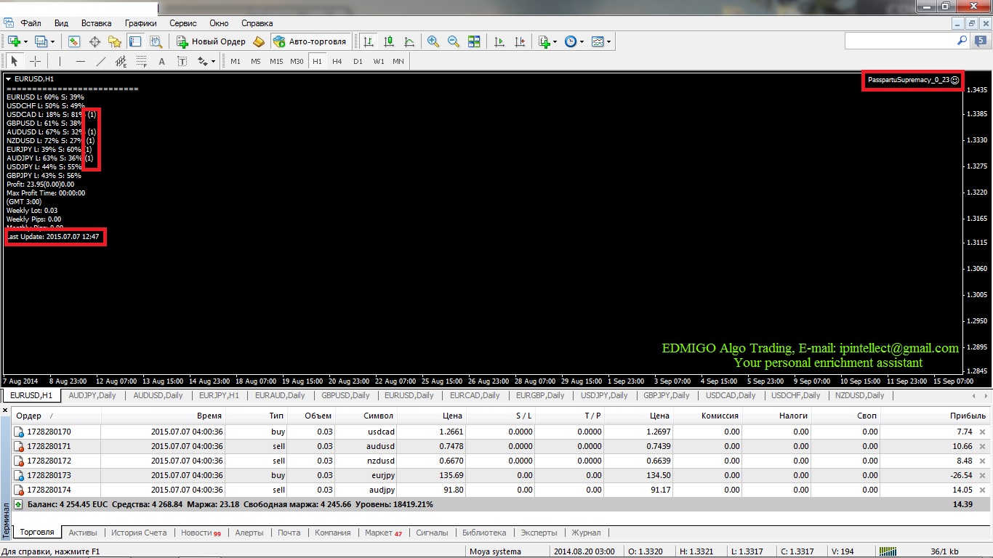The image size is (993, 558).
Task: Toggle chart shift from right edge
Action: 520,41
